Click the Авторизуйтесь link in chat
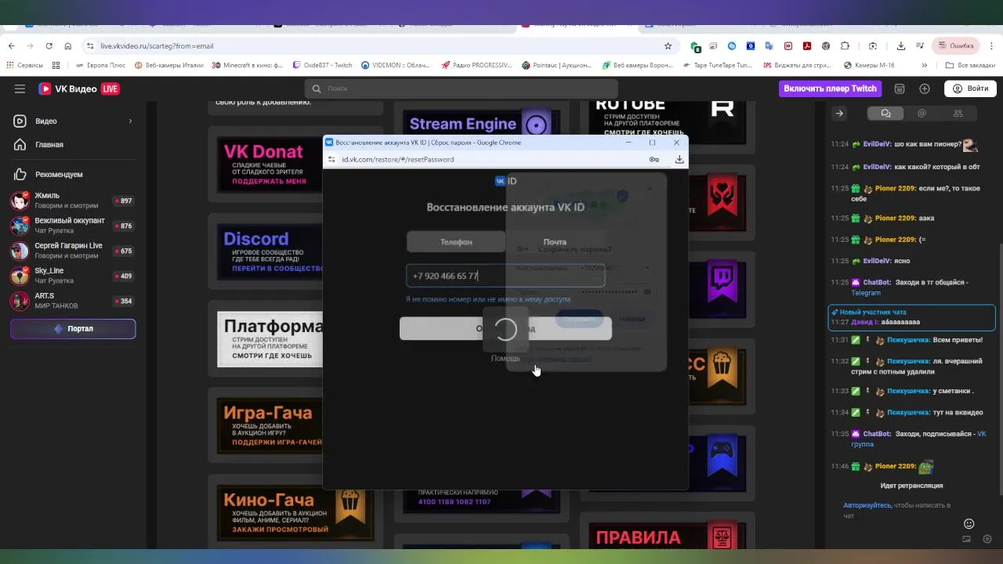Viewport: 1003px width, 564px height. (867, 505)
